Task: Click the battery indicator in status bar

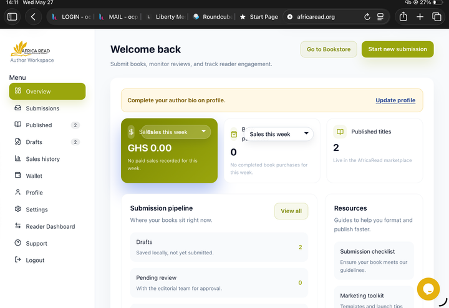Action: pyautogui.click(x=438, y=2)
